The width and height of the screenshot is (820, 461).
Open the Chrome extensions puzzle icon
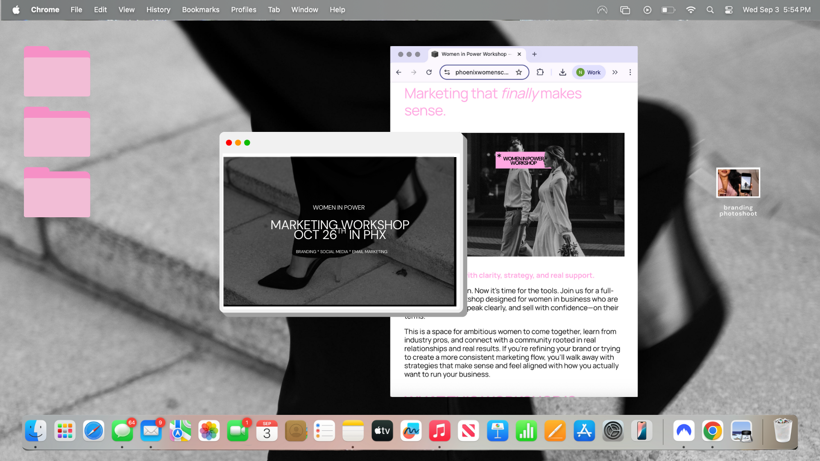540,72
